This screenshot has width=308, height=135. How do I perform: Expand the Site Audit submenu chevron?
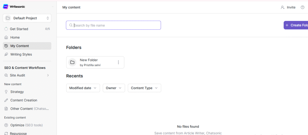point(48,75)
